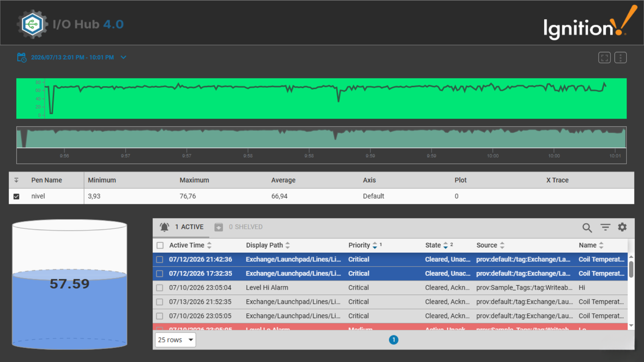This screenshot has height=362, width=644.
Task: Click the date range 2:01 PM - 10:01 PM text
Action: click(72, 58)
